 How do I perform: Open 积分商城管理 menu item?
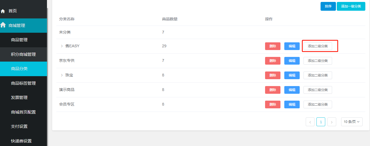tap(23, 54)
